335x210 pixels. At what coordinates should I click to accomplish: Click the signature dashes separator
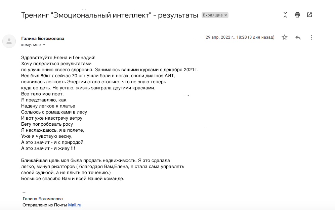pos(24,192)
